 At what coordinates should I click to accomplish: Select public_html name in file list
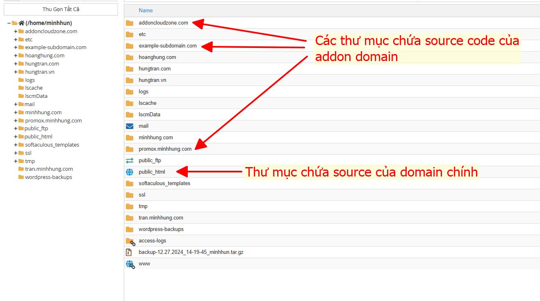(152, 172)
